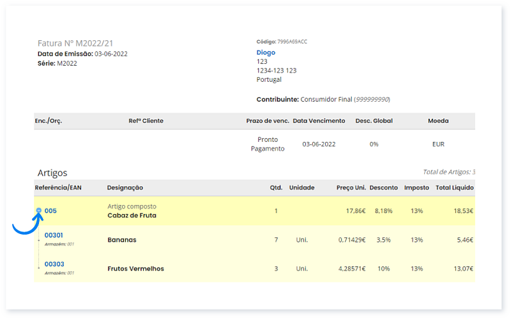Select the Frutos Vermelhos item name
Image resolution: width=511 pixels, height=319 pixels.
pos(135,268)
